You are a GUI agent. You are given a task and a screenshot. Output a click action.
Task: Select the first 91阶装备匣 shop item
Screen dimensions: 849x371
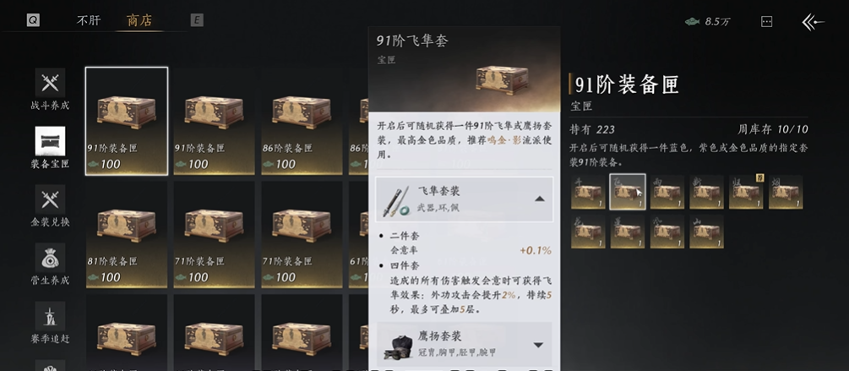127,121
